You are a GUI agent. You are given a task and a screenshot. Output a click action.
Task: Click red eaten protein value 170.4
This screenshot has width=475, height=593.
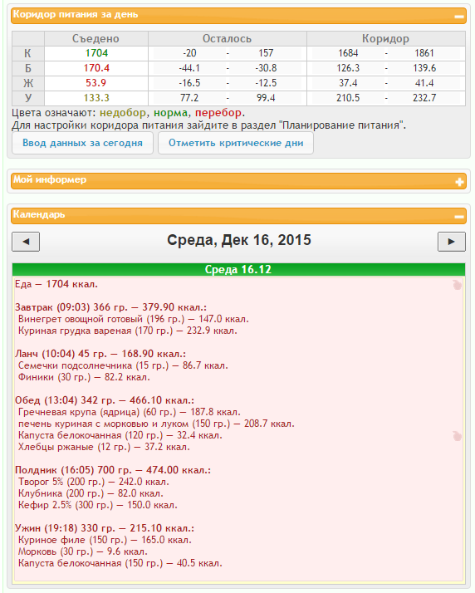(x=96, y=68)
